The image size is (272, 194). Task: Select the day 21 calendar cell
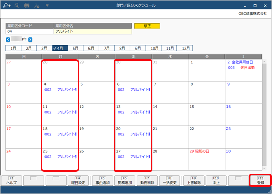pyautogui.click(x=170, y=137)
